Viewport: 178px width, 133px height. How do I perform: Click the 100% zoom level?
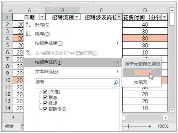(163, 126)
